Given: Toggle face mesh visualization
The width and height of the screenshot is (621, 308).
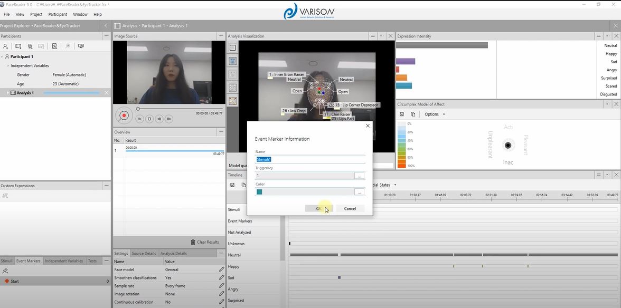Looking at the screenshot, I should click(x=232, y=88).
